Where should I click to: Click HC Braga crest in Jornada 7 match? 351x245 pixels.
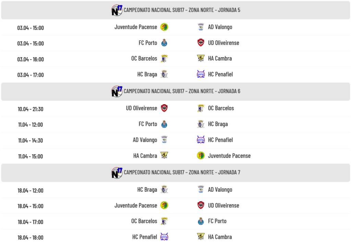[x=164, y=190]
